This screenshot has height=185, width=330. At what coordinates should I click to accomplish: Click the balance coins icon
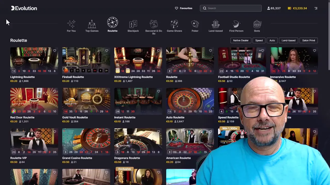[x=290, y=8]
